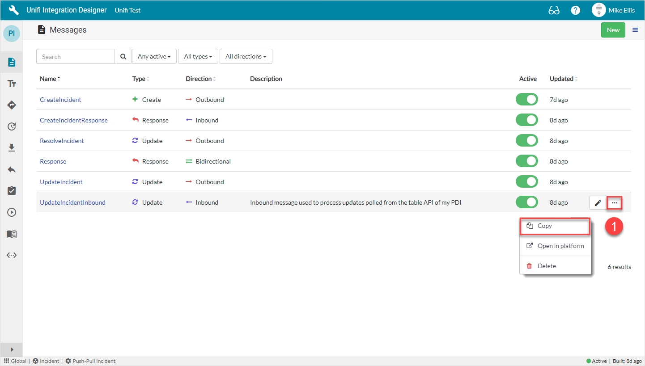Click the green New button
The height and width of the screenshot is (366, 645).
613,30
